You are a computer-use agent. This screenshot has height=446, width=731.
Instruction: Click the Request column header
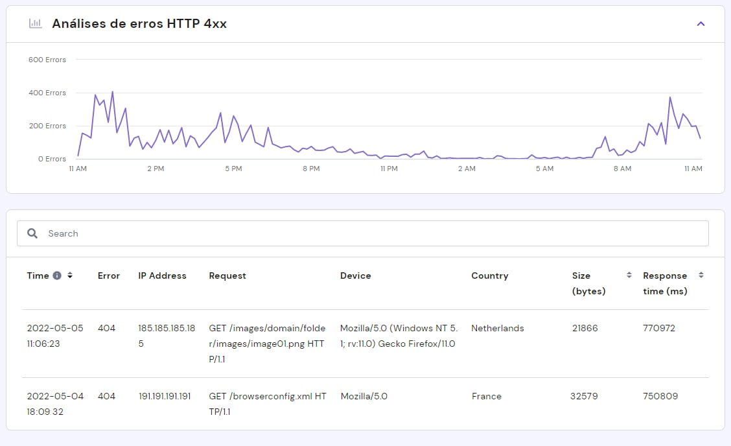coord(227,276)
